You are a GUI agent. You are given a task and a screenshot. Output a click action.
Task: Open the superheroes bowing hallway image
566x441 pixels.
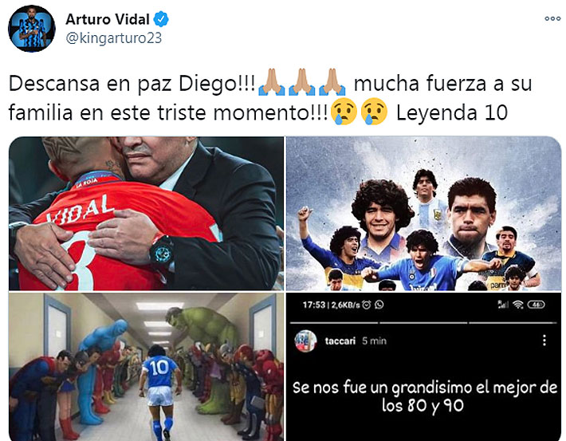146,367
